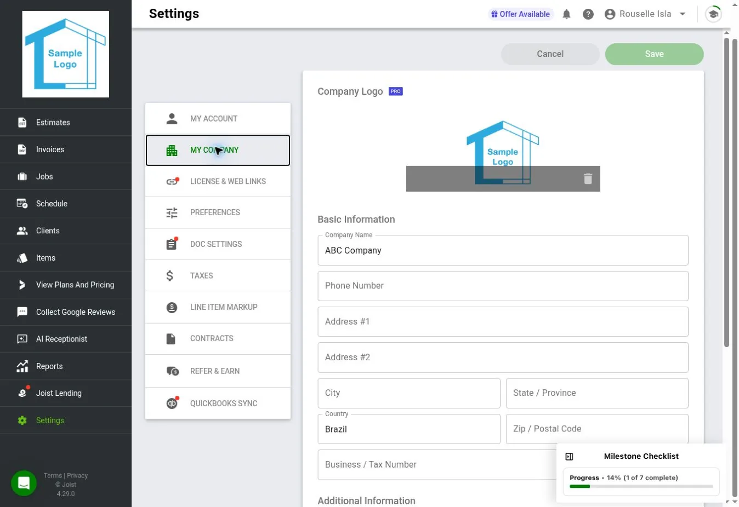Focus the Phone Number field
739x507 pixels.
tap(503, 286)
